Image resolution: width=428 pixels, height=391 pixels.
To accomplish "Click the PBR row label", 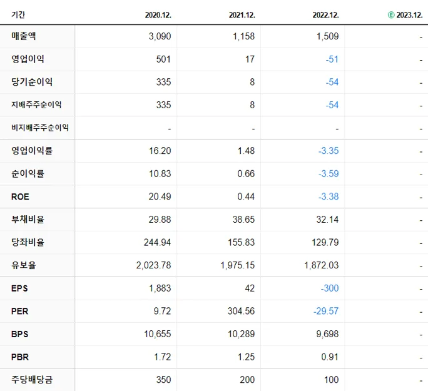I will 20,357.
